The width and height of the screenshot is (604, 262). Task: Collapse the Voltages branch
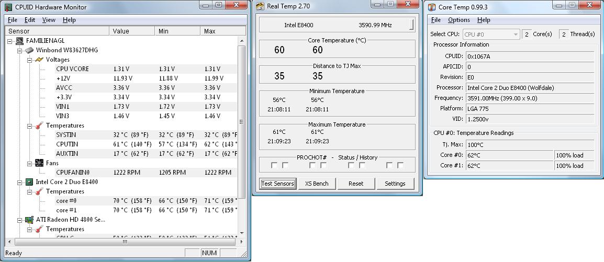coord(30,60)
